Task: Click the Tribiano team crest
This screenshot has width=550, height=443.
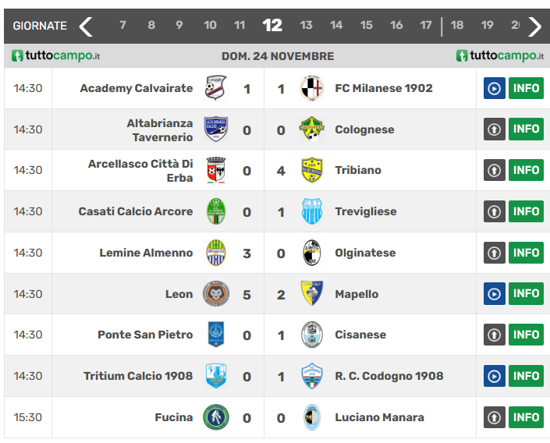Action: click(x=312, y=170)
